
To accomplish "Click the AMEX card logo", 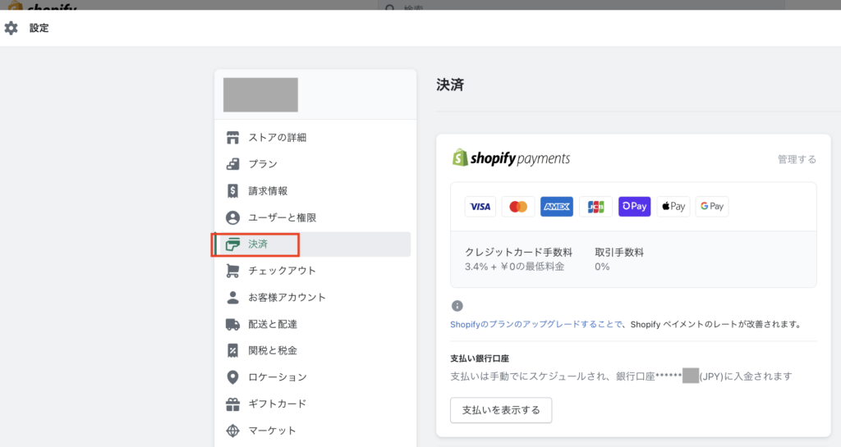I will pyautogui.click(x=557, y=207).
